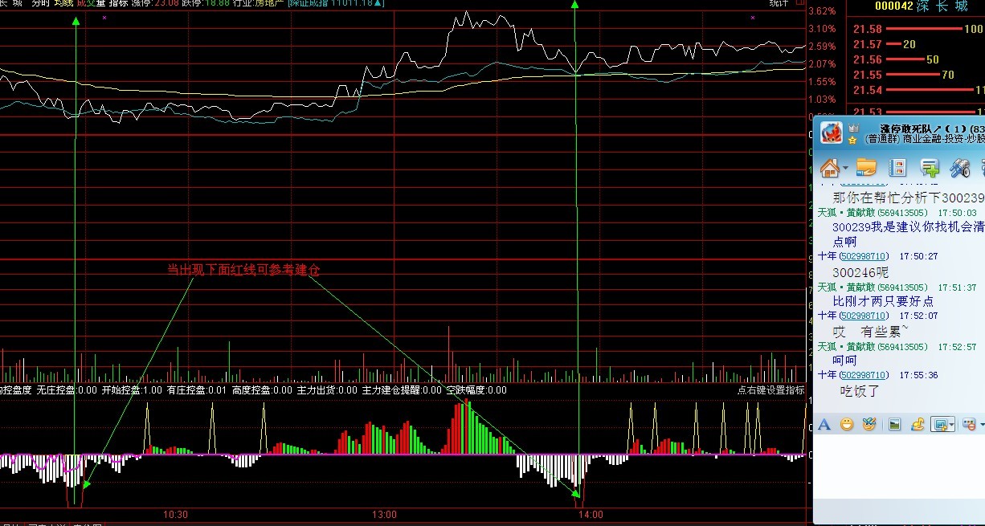
Task: Click the 21.55 order book price
Action: 868,75
